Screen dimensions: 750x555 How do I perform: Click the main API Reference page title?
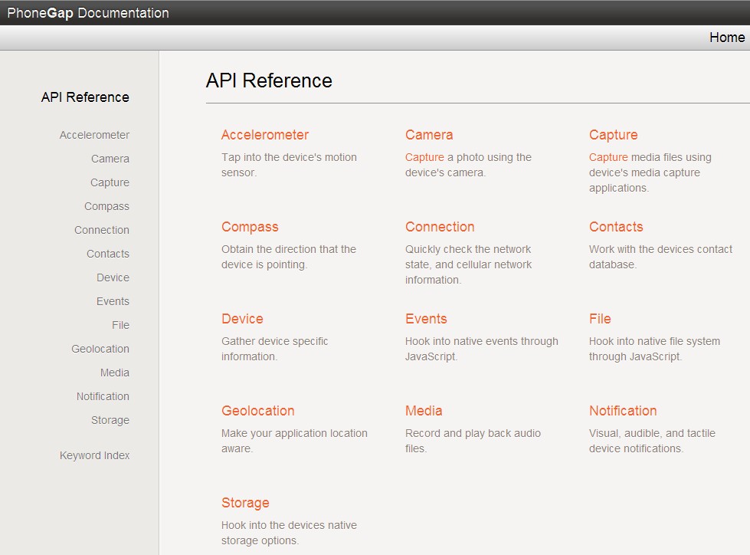[x=269, y=80]
